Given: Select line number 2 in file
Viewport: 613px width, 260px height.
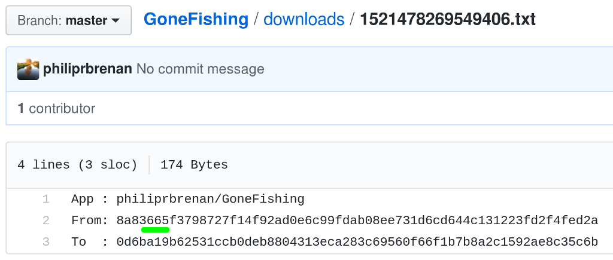Looking at the screenshot, I should (45, 221).
